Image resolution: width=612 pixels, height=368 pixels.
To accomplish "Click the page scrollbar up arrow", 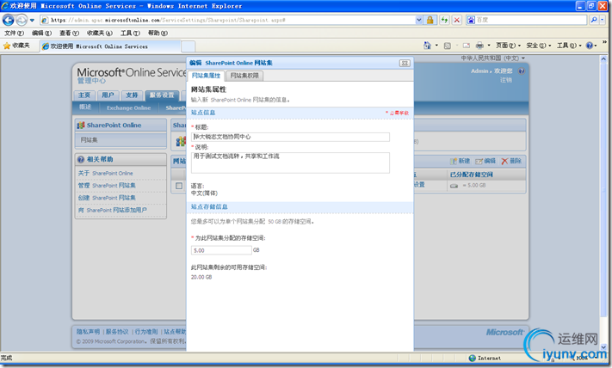I will 603,59.
